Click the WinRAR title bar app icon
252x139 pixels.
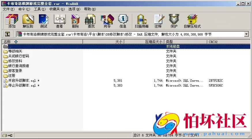(3, 3)
